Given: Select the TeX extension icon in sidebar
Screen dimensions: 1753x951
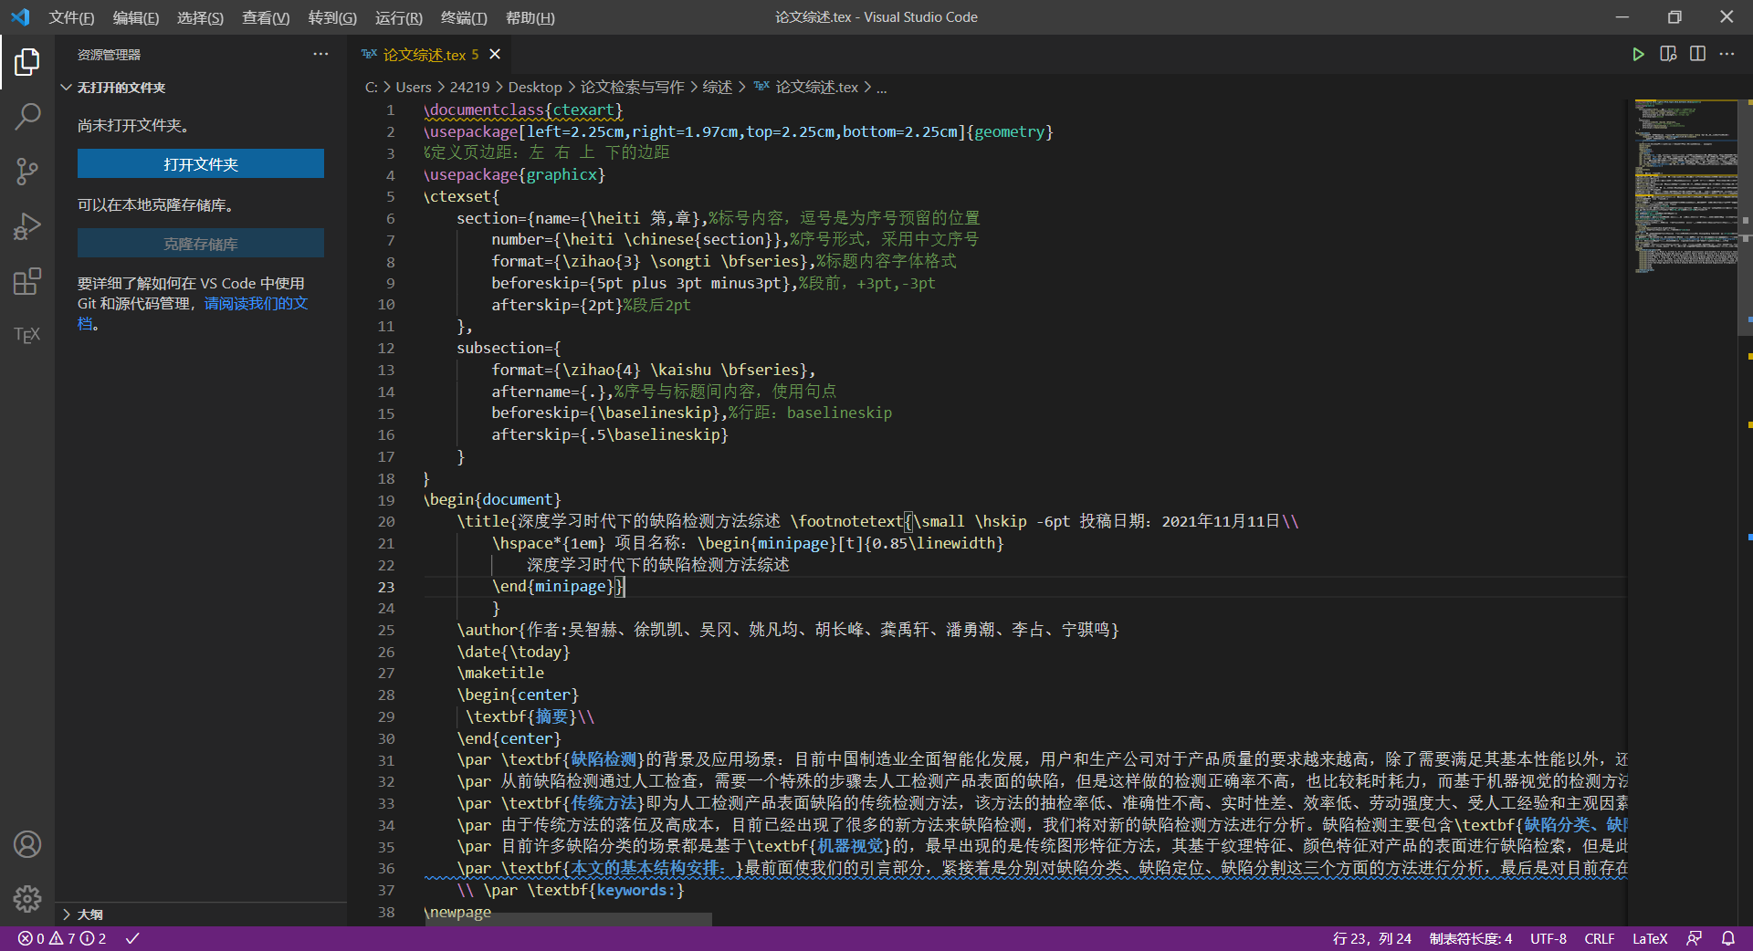Looking at the screenshot, I should [x=26, y=335].
